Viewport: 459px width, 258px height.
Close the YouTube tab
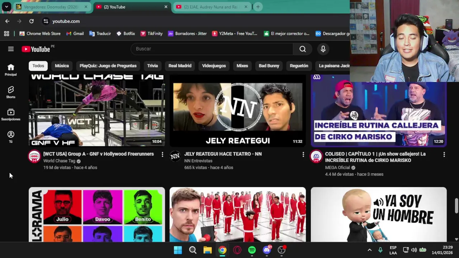[166, 7]
